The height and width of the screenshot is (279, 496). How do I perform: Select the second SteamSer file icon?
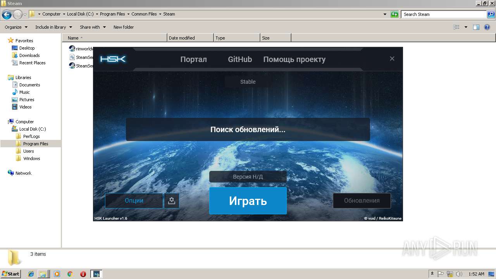coord(72,57)
